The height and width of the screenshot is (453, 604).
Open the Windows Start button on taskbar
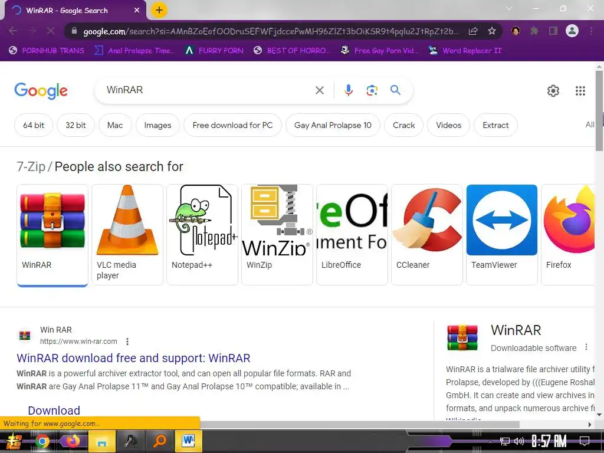tap(14, 441)
